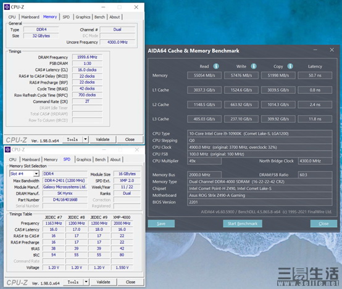
Task: Click L3 Cache Copy value 309.92 GB/s
Action: (278, 119)
